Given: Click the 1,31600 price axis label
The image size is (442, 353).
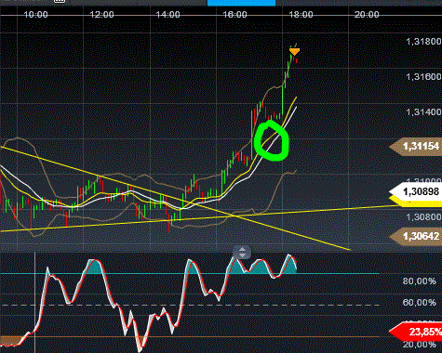Looking at the screenshot, I should (423, 76).
